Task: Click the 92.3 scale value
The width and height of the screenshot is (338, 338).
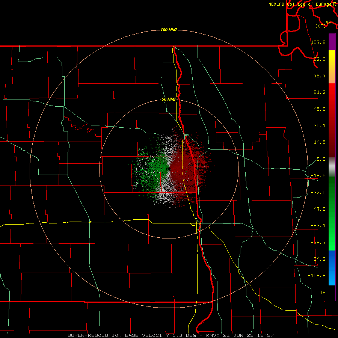Action: click(320, 59)
